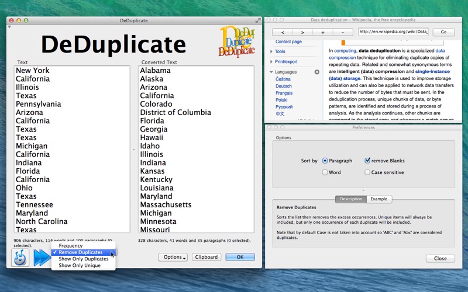This screenshot has width=468, height=292.
Task: Click the splitter handle between text panes
Action: [x=134, y=150]
